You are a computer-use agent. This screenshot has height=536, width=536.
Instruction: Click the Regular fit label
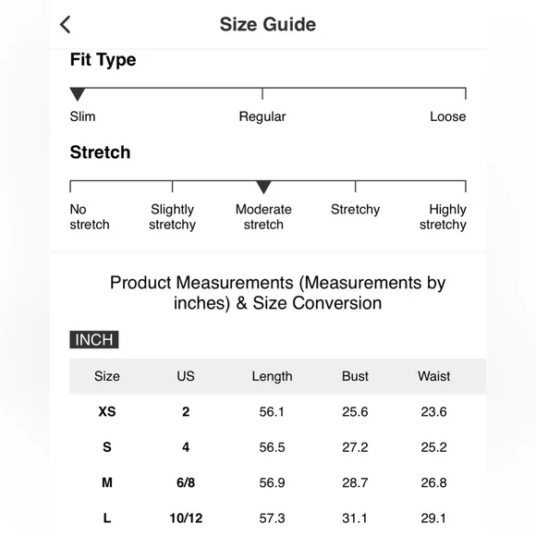pos(262,117)
